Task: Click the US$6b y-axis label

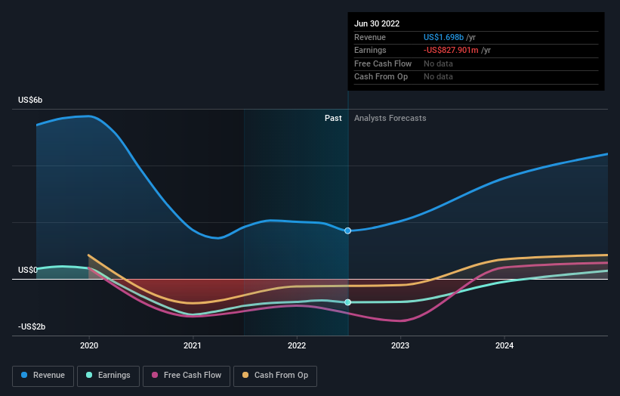Action: pyautogui.click(x=30, y=100)
